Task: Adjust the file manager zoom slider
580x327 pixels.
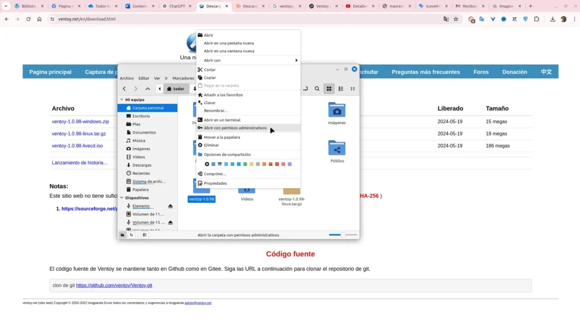Action: click(343, 235)
